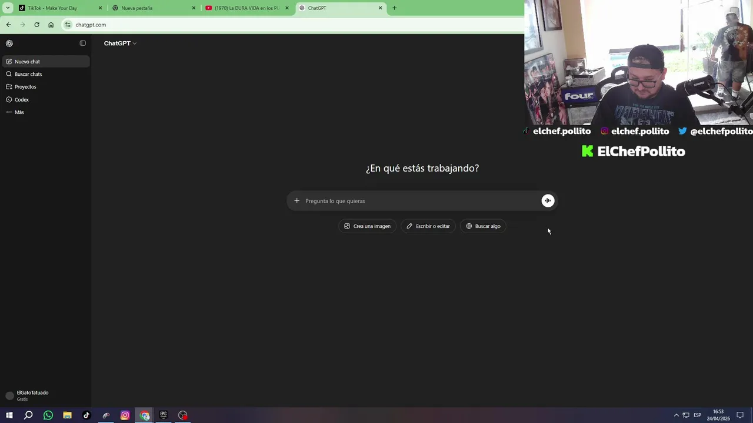Click the ChatGPT logo in the sidebar
The height and width of the screenshot is (423, 753).
(x=9, y=43)
